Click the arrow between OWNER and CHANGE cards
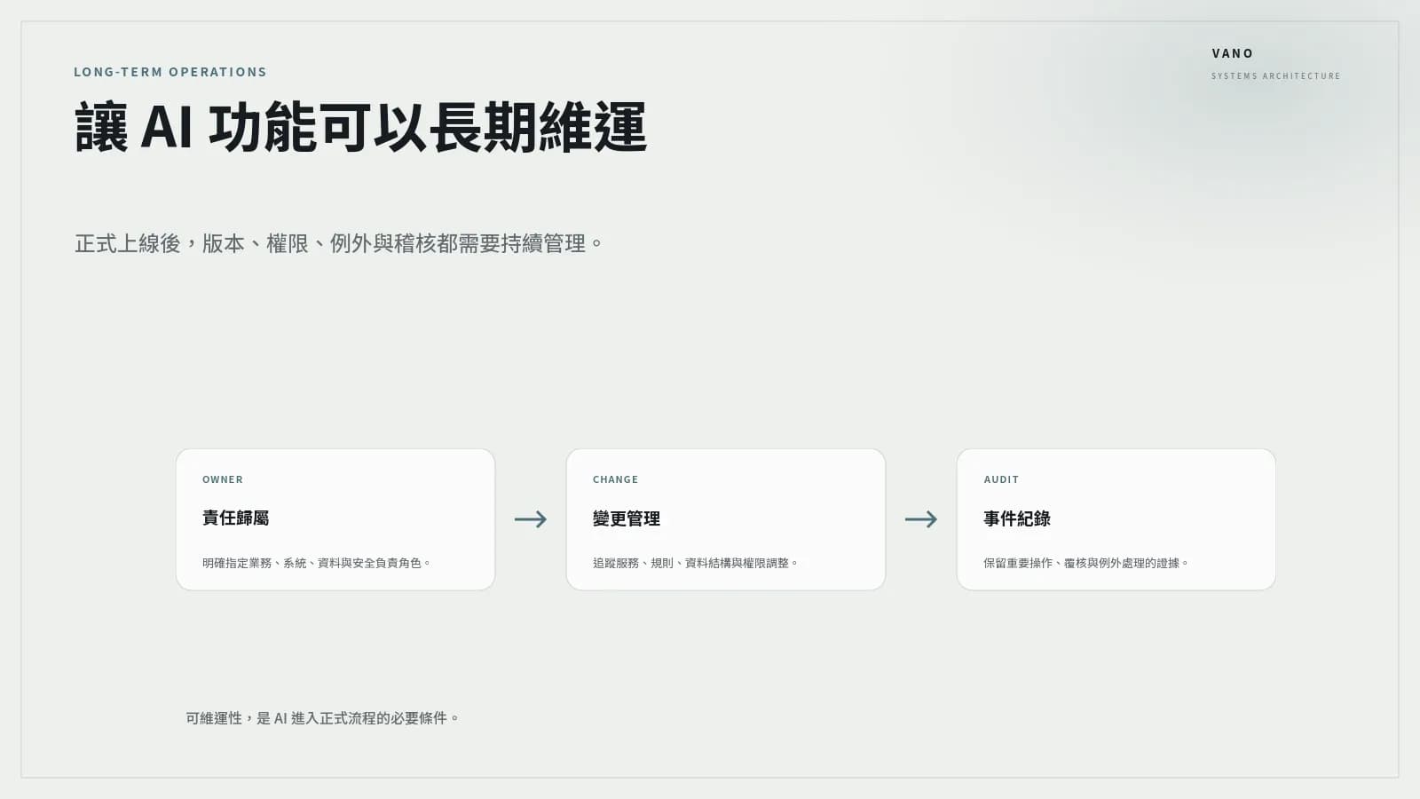 click(531, 519)
